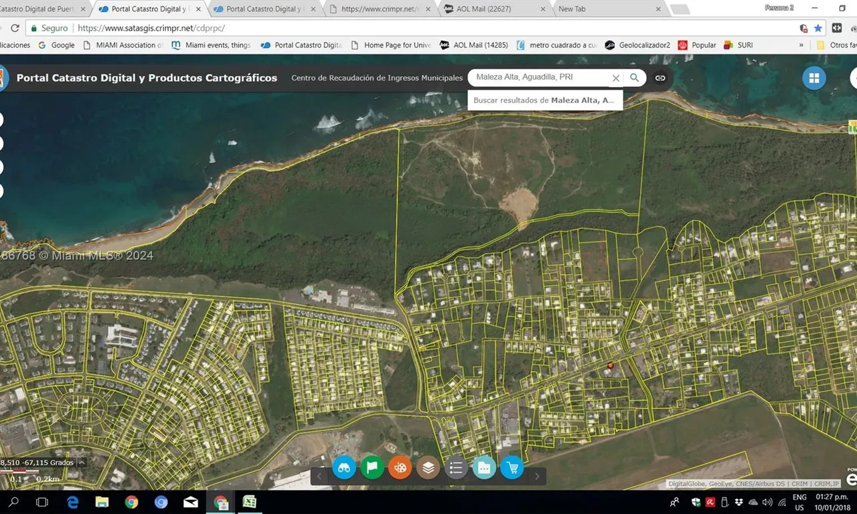The width and height of the screenshot is (857, 514).
Task: Switch to the crimpr.net browser tab
Action: click(380, 9)
